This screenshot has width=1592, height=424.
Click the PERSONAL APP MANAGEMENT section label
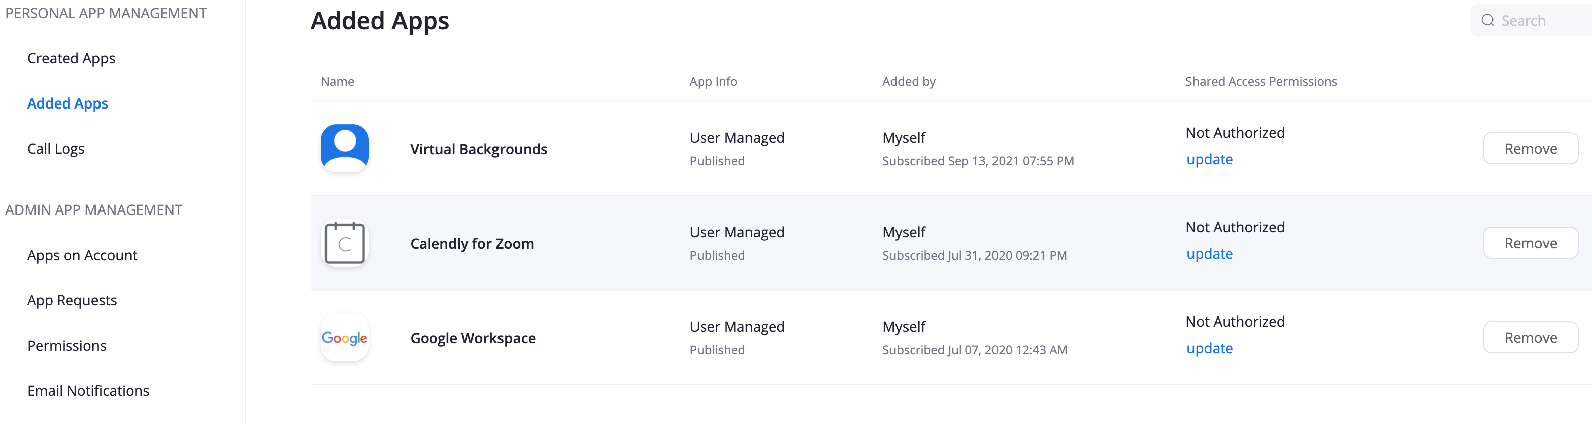pyautogui.click(x=106, y=13)
